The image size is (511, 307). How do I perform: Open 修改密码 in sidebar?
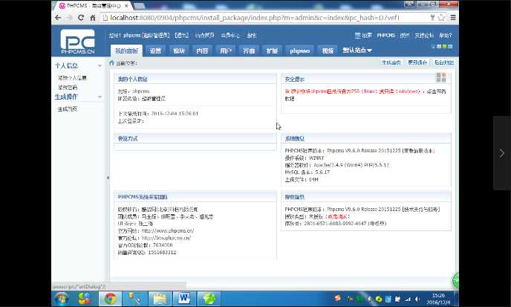(x=68, y=88)
